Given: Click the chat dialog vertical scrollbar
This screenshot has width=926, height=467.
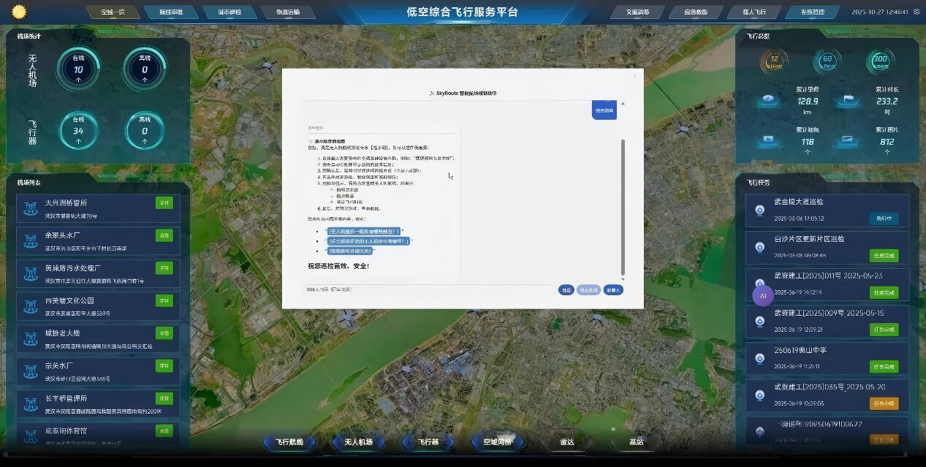Looking at the screenshot, I should coord(623,207).
